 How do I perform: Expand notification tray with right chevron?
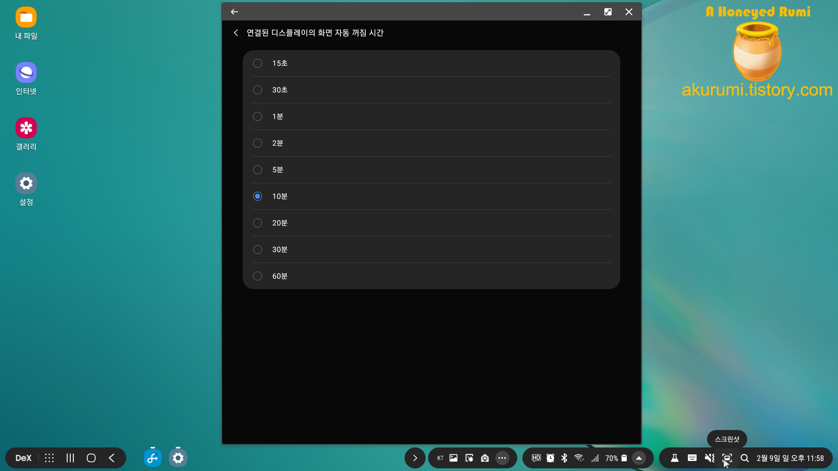point(415,458)
